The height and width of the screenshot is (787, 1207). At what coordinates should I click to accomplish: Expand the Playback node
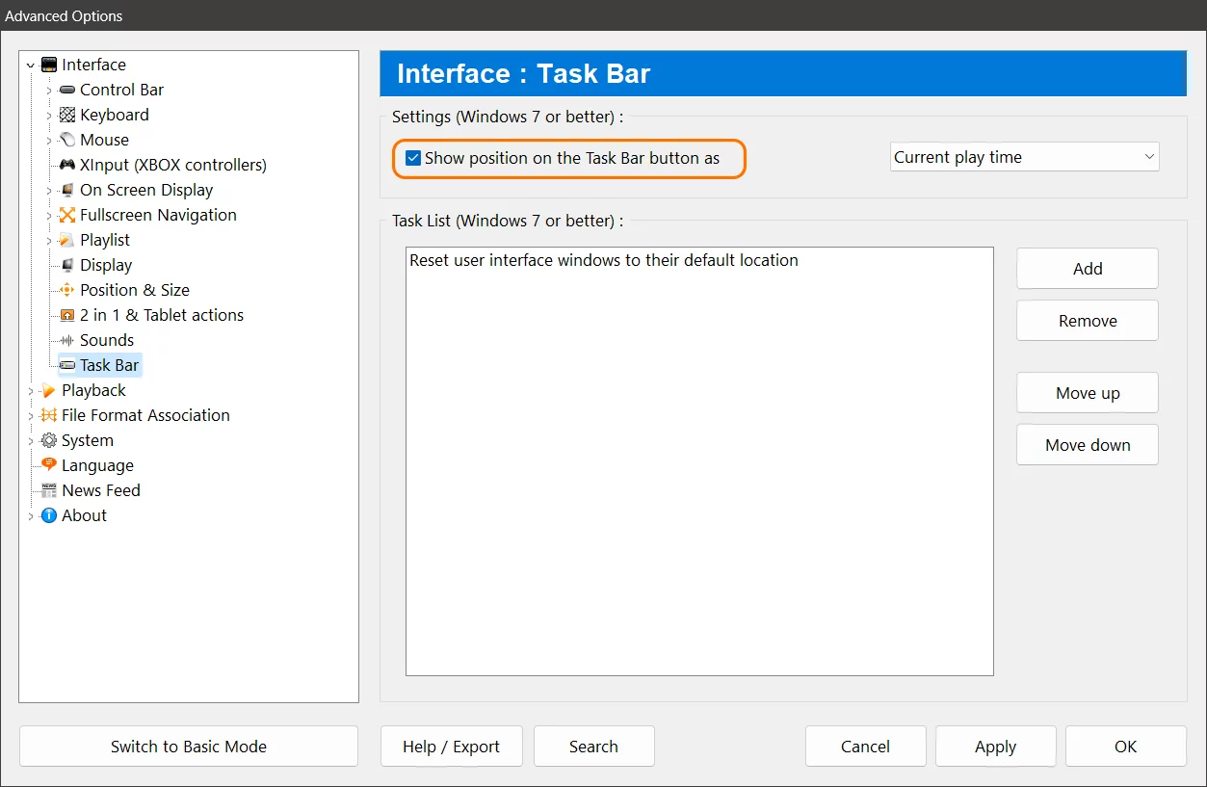coord(31,391)
